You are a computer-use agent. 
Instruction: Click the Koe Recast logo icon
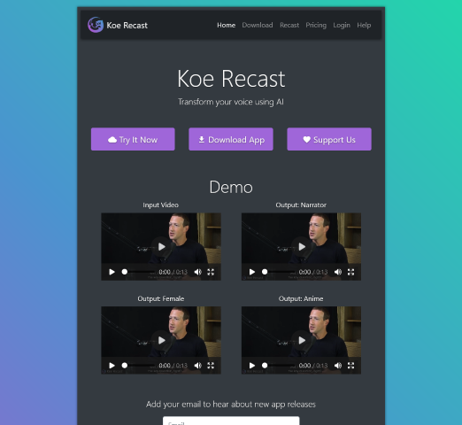click(x=96, y=25)
